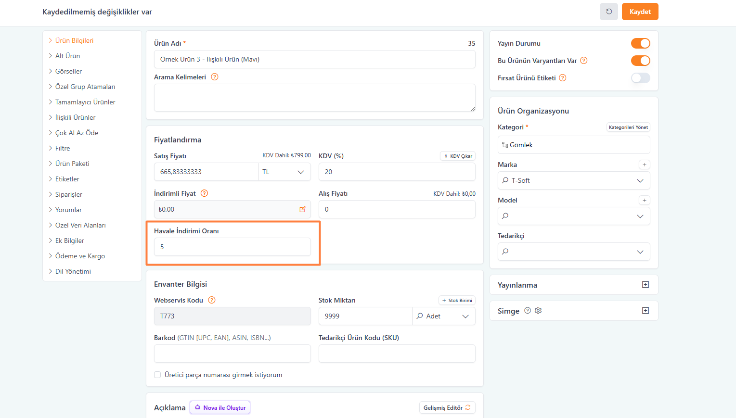Click help icon next to Fırsat Ürünü Etiketi
736x418 pixels.
[x=562, y=78]
